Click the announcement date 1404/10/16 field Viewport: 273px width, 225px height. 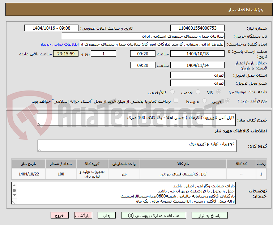coord(51,28)
